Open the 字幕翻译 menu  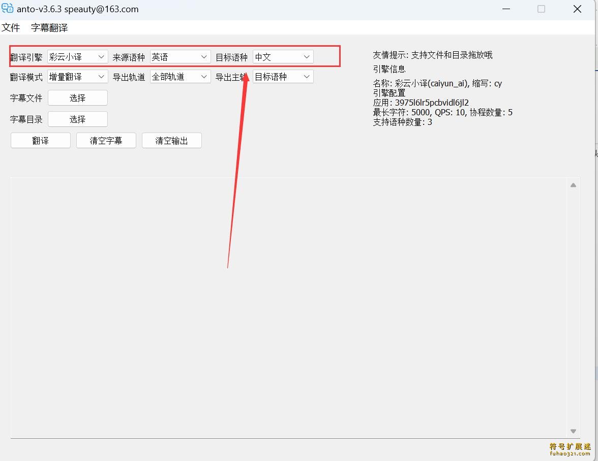tap(49, 28)
